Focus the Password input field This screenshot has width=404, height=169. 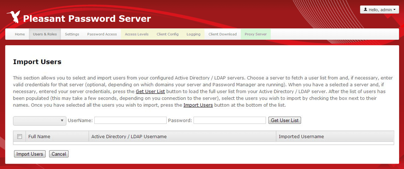pyautogui.click(x=229, y=121)
